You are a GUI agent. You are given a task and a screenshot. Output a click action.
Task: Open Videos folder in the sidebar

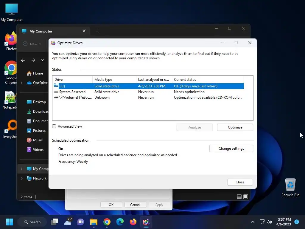(x=35, y=150)
